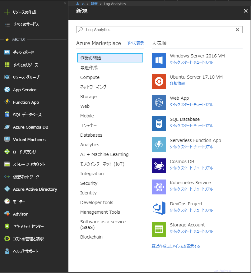Open the ネットワーキング category
This screenshot has height=273, width=251.
[93, 87]
